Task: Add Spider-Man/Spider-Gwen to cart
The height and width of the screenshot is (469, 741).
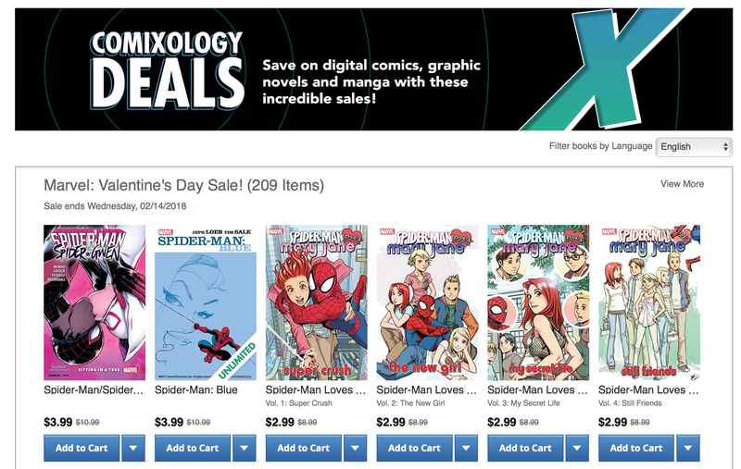Action: coord(82,448)
